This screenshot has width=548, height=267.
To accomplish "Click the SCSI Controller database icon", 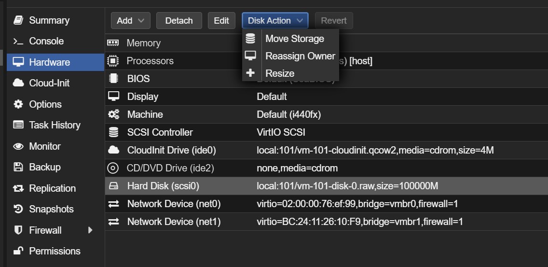I will click(113, 132).
